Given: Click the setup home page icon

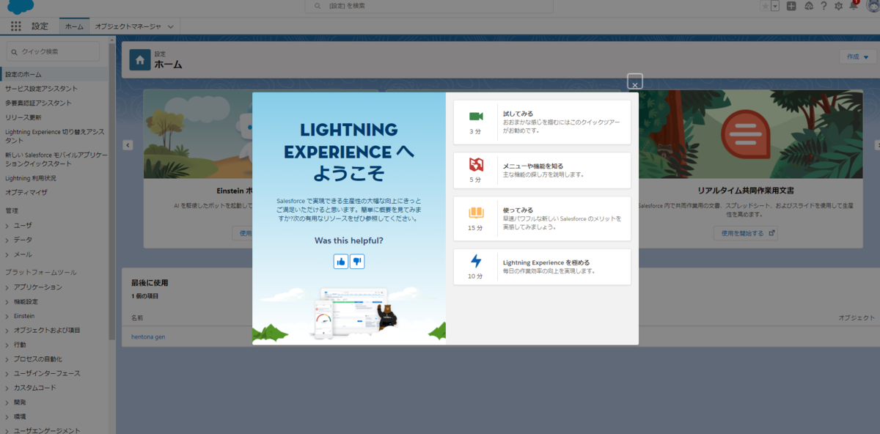Looking at the screenshot, I should click(140, 60).
